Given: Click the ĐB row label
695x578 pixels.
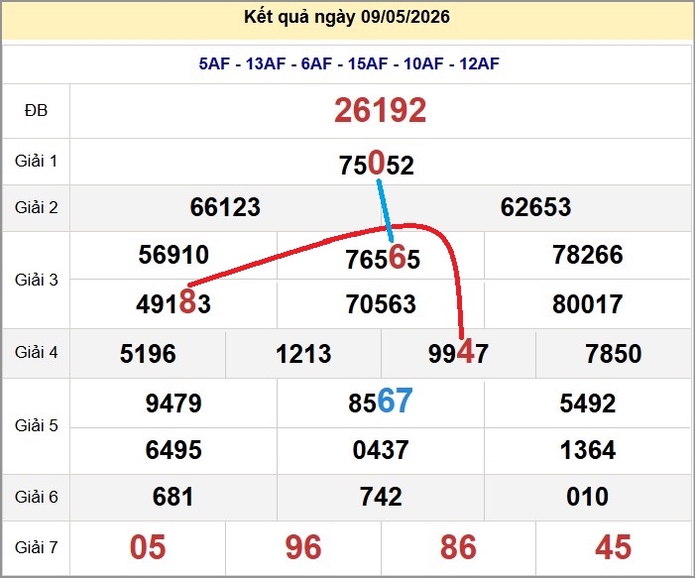Looking at the screenshot, I should coord(36,110).
